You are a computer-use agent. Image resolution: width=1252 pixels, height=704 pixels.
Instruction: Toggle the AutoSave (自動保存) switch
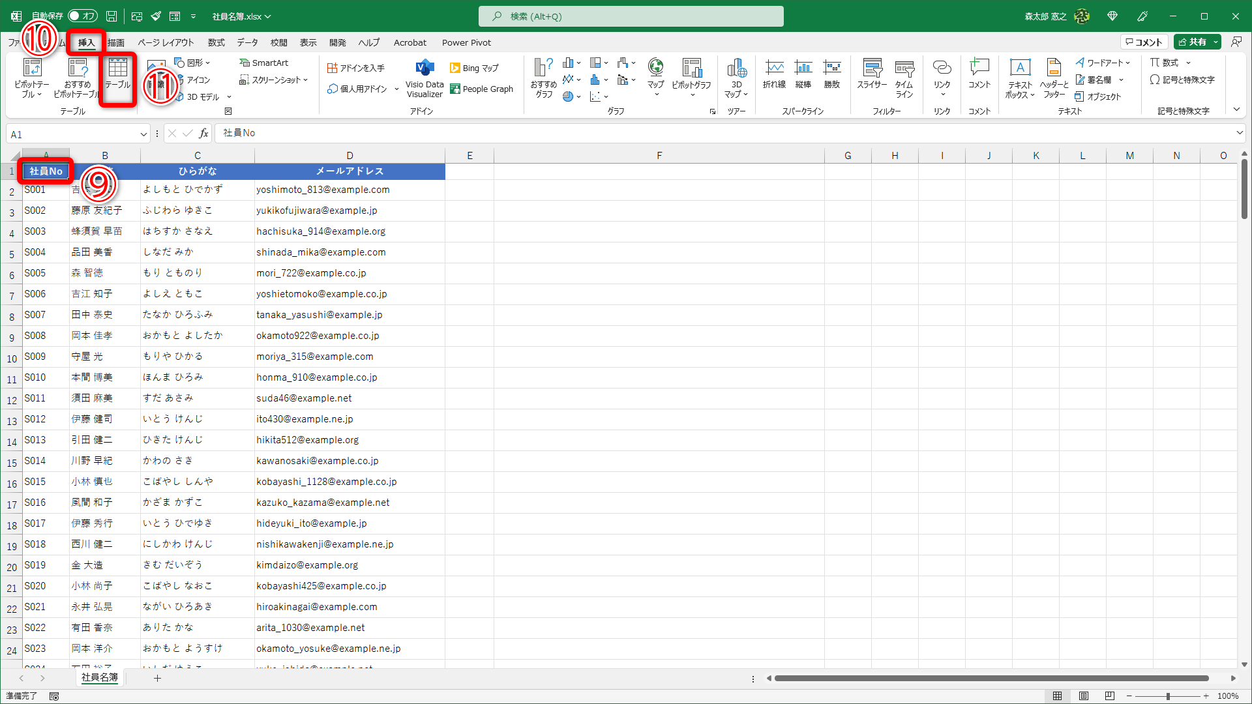[82, 16]
